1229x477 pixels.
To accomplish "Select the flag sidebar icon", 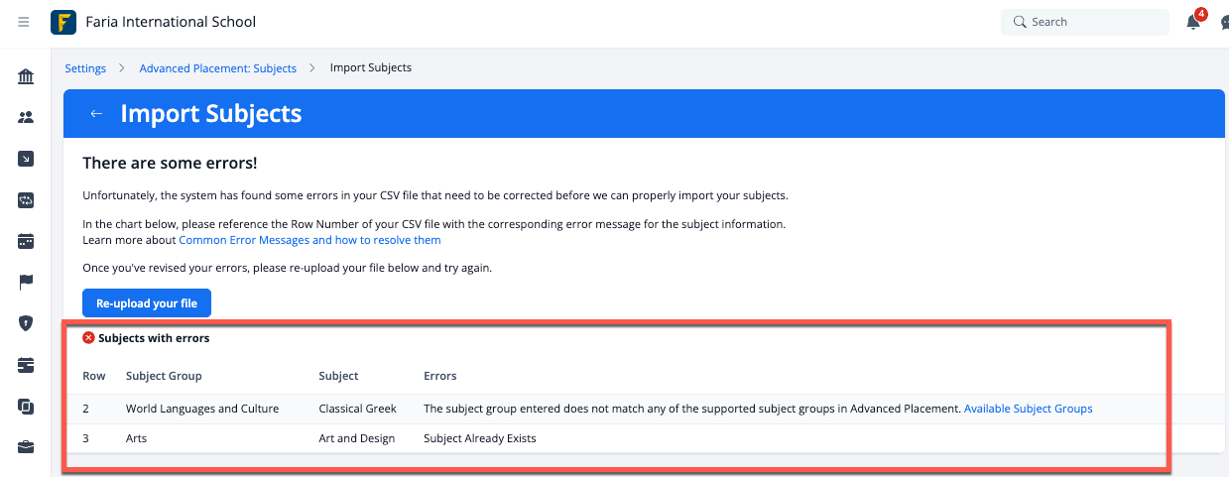I will [x=26, y=283].
